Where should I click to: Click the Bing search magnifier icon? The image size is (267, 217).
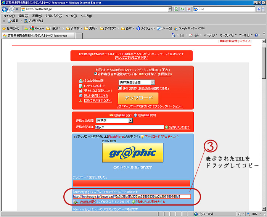(259, 9)
